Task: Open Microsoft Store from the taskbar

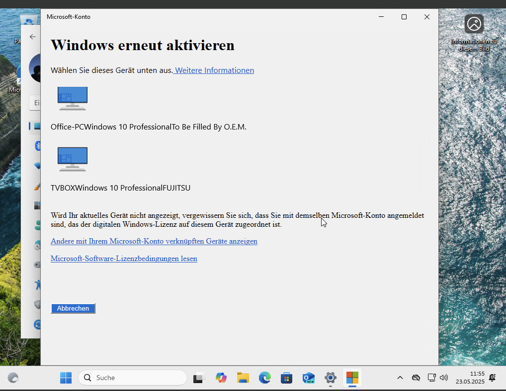Action: (287, 378)
